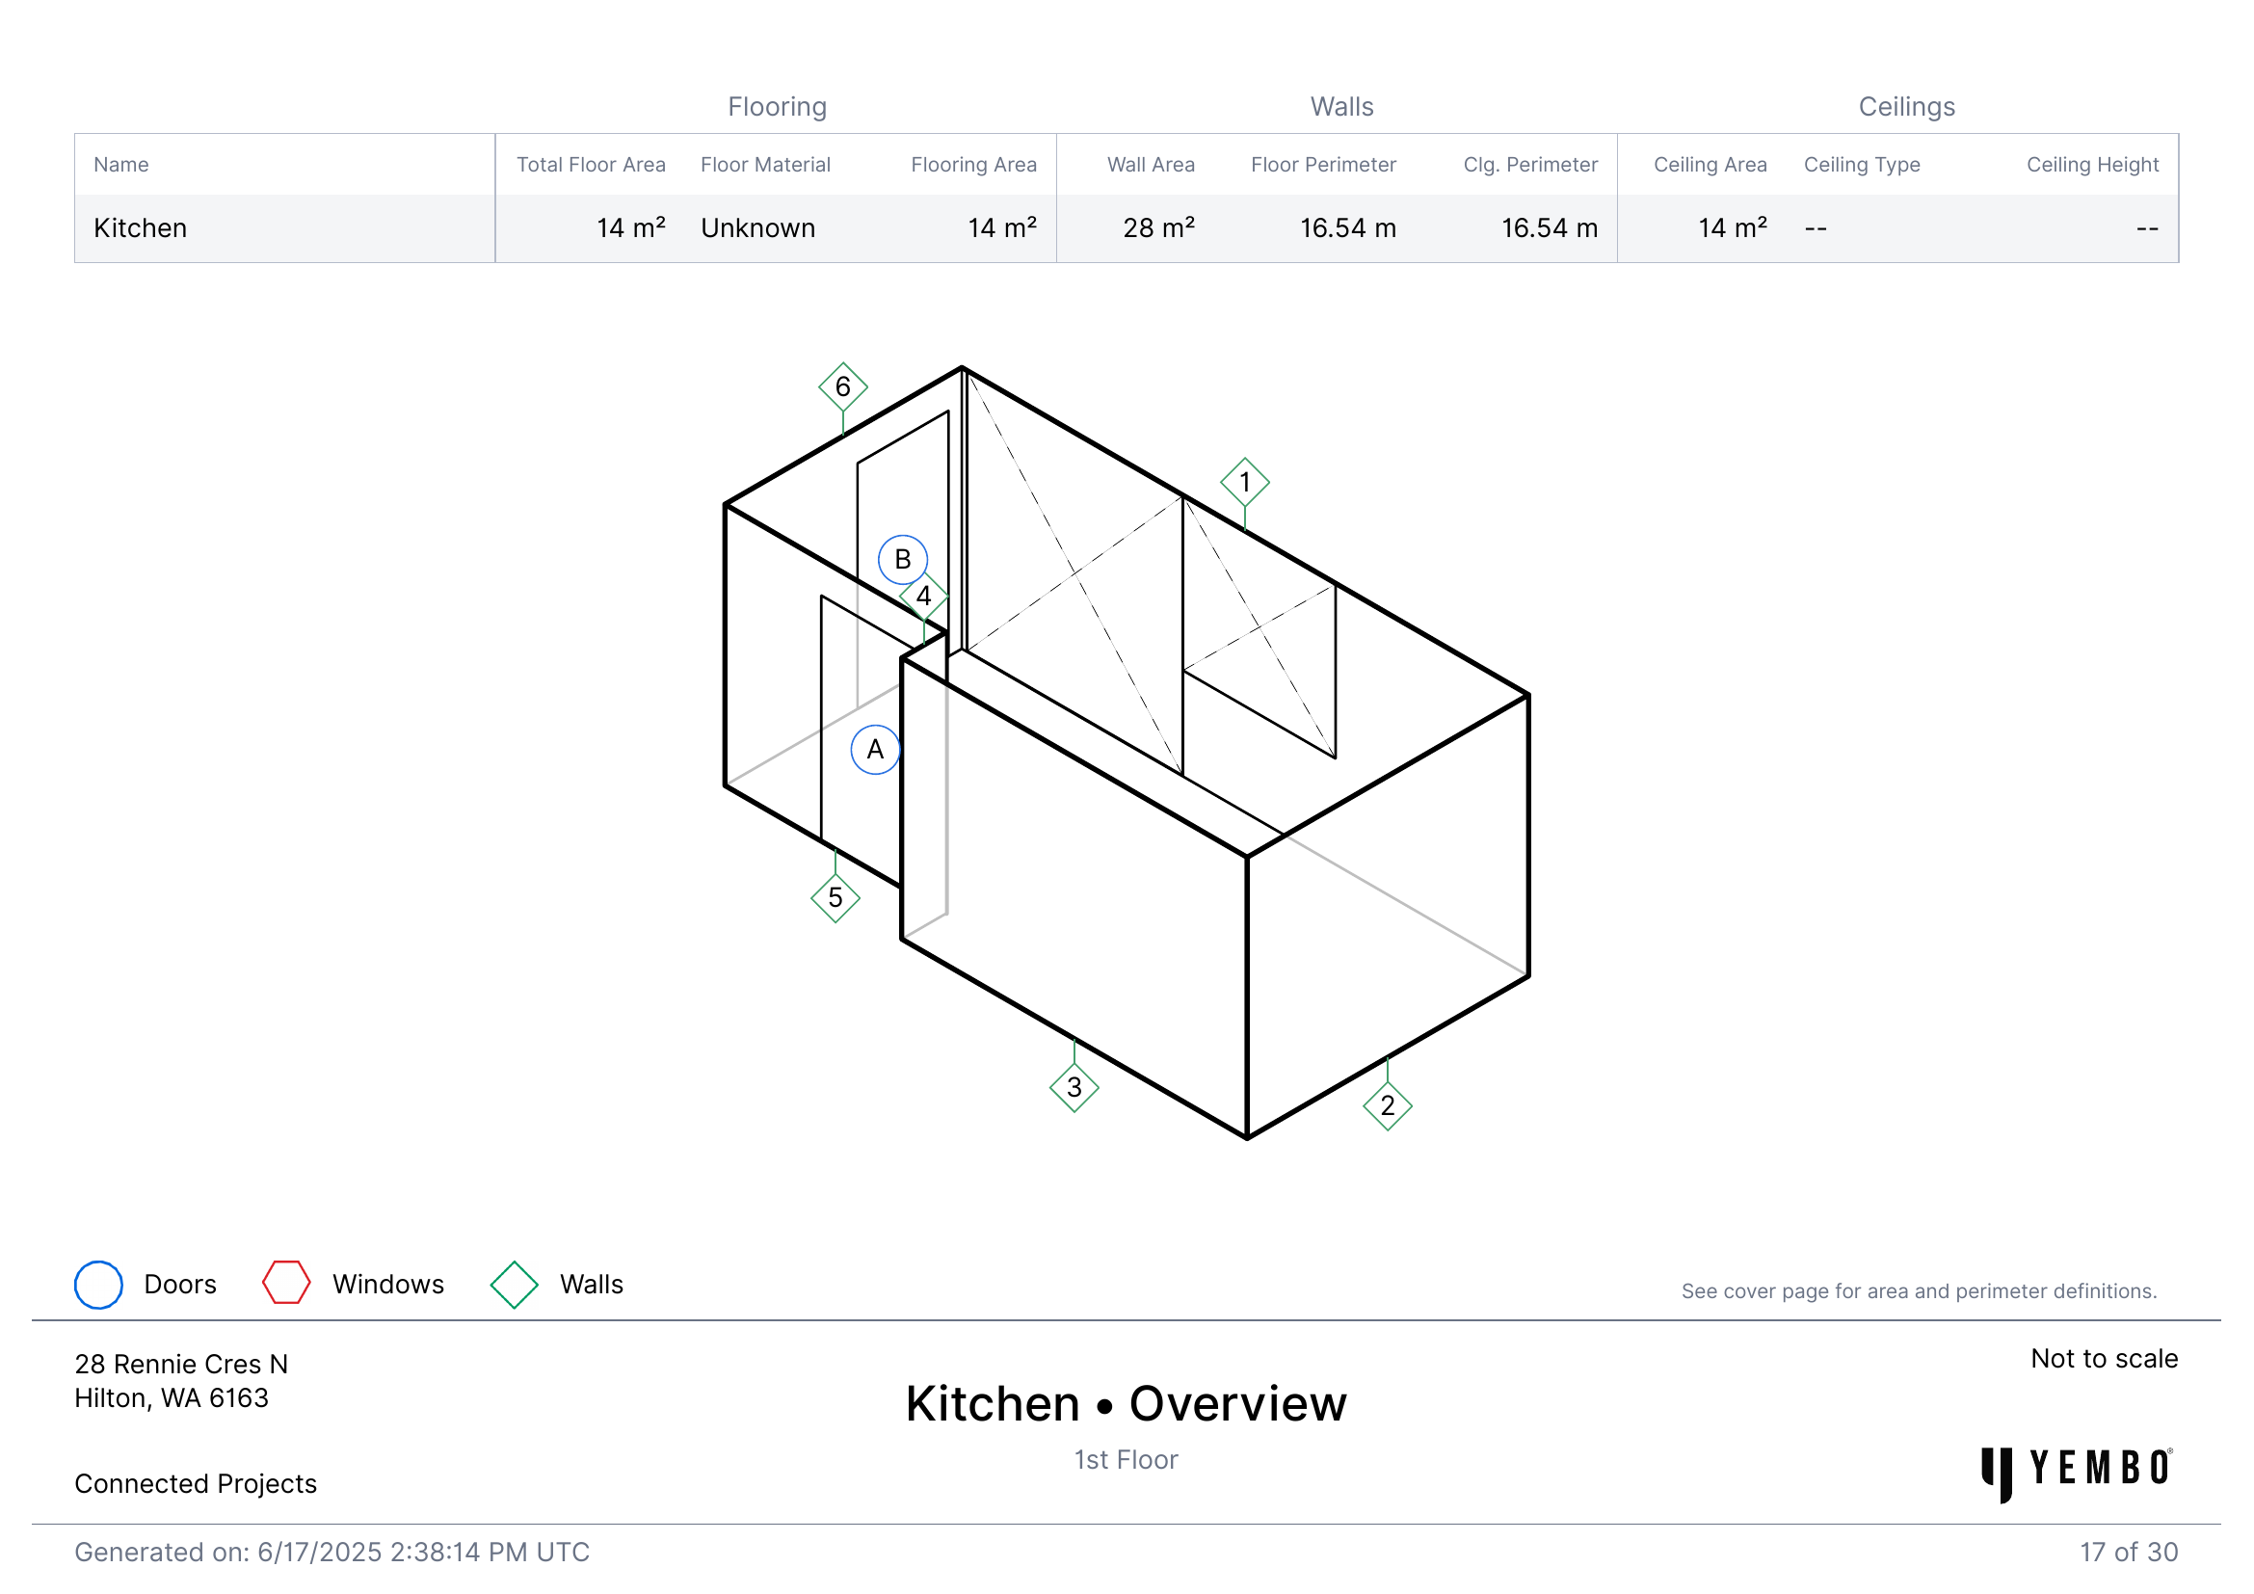Click the 1st Floor subtitle
This screenshot has width=2254, height=1594.
tap(1126, 1459)
